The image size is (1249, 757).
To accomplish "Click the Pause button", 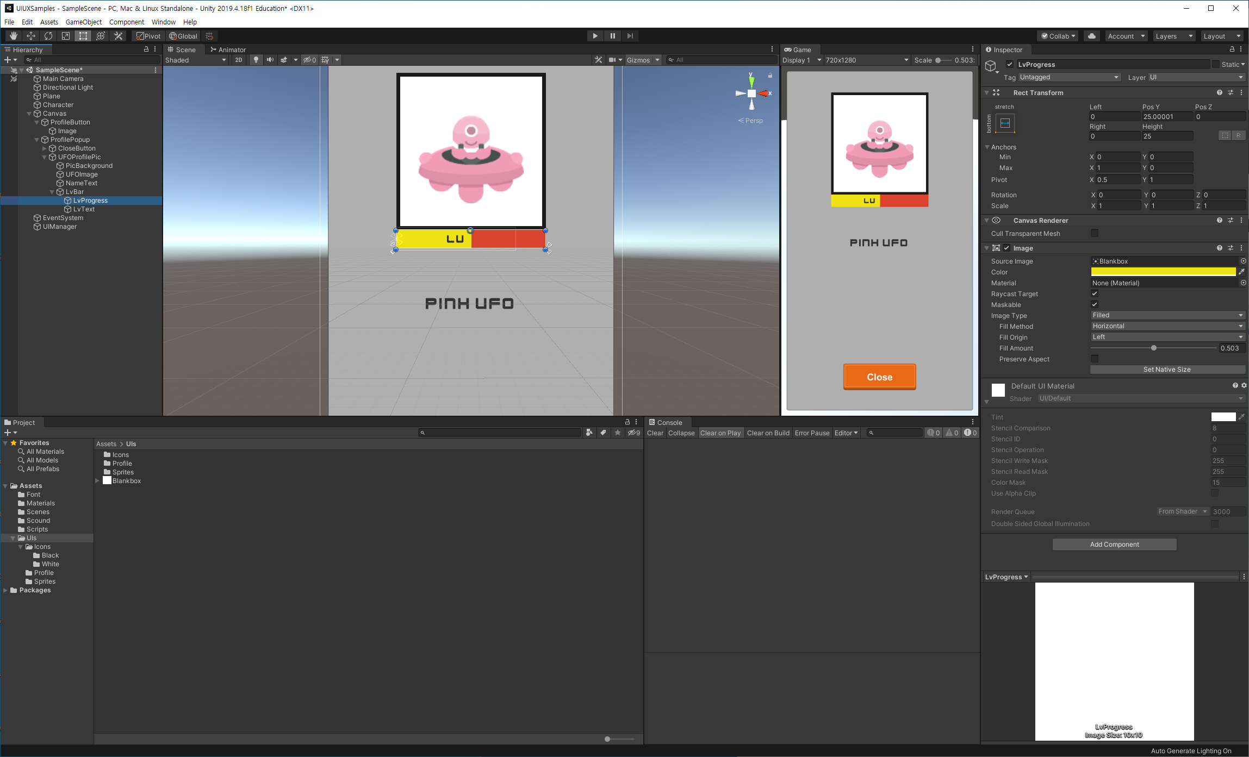I will [612, 36].
